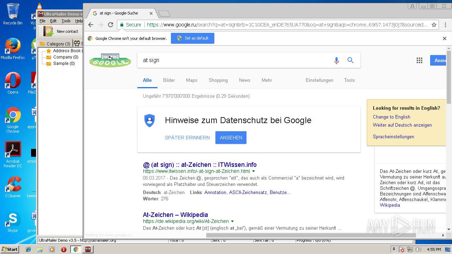
Task: Expand Wikipedia result URL dropdown arrow
Action: [x=232, y=222]
